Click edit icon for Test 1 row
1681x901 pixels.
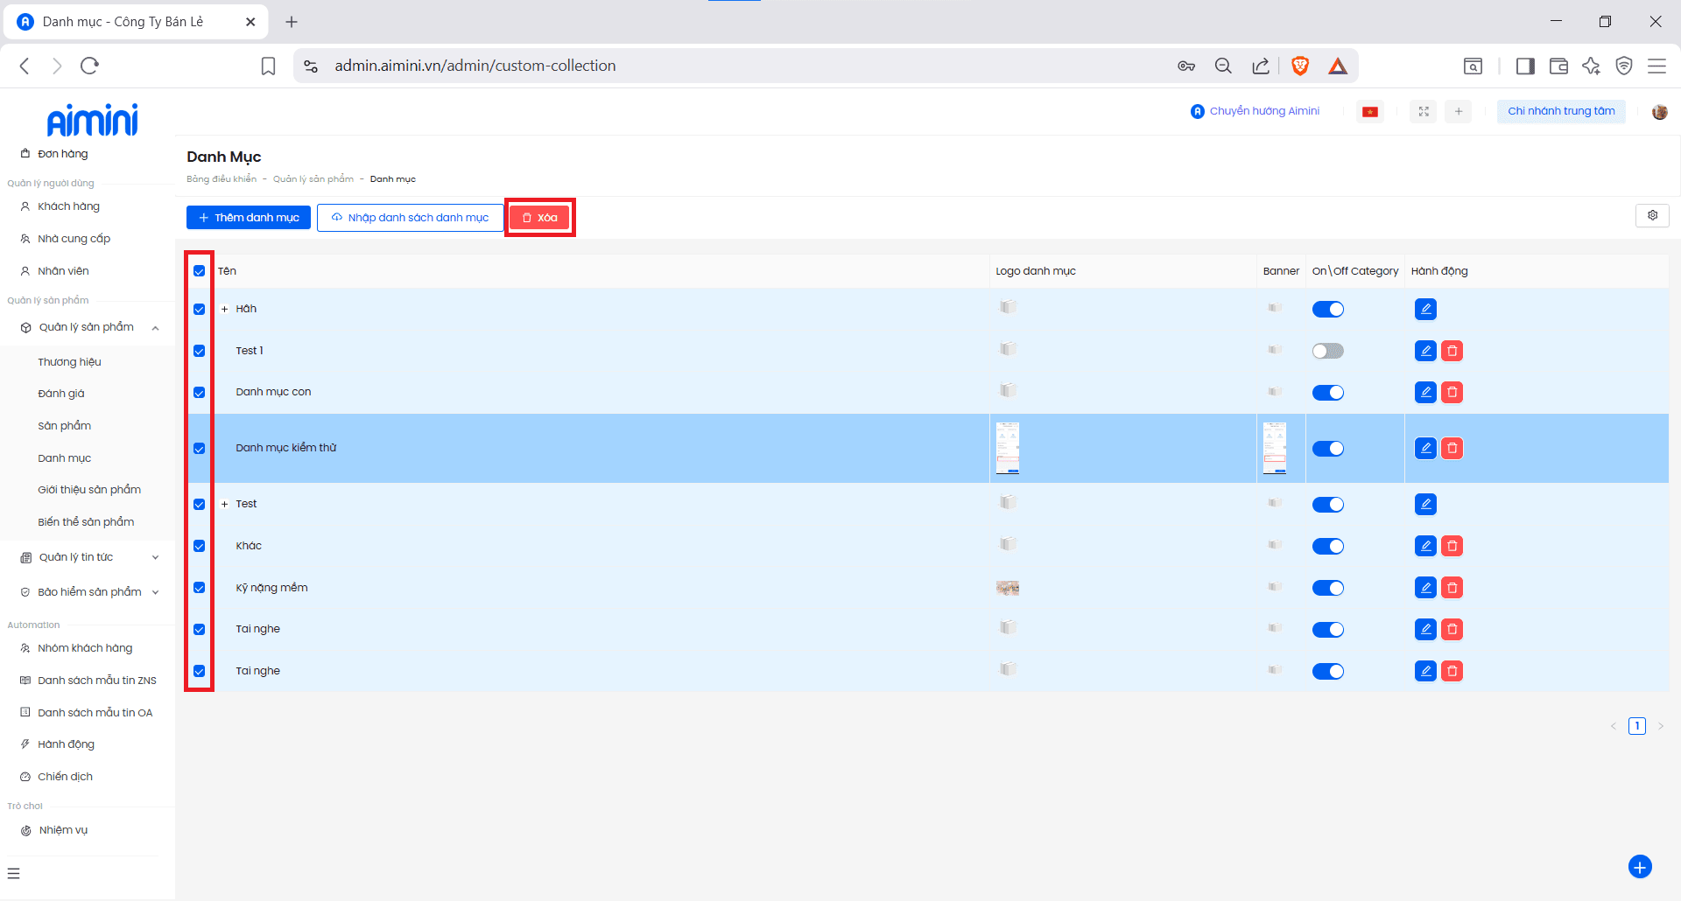[x=1425, y=351]
